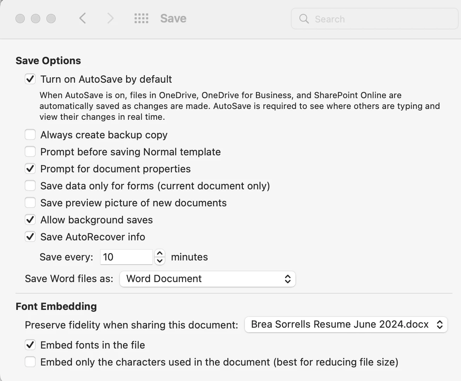The image size is (461, 381).
Task: Uncheck Save AutoRecover info
Action: (x=30, y=237)
